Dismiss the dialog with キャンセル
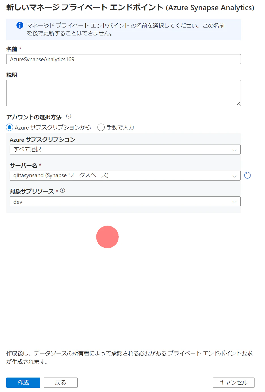This screenshot has width=265, height=392. tap(234, 382)
